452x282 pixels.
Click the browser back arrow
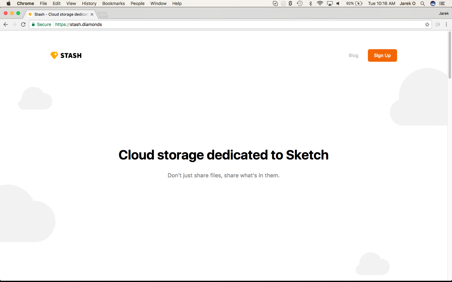(6, 24)
